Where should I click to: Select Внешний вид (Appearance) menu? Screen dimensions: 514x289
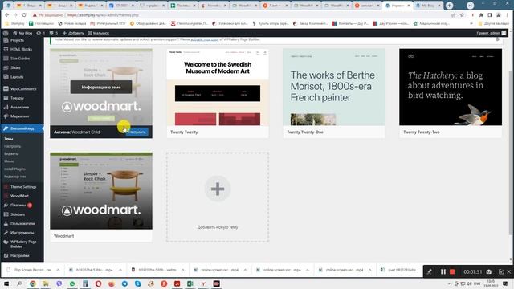[22, 128]
